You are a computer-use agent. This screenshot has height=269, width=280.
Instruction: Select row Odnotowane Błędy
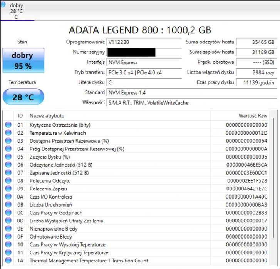tap(136, 237)
